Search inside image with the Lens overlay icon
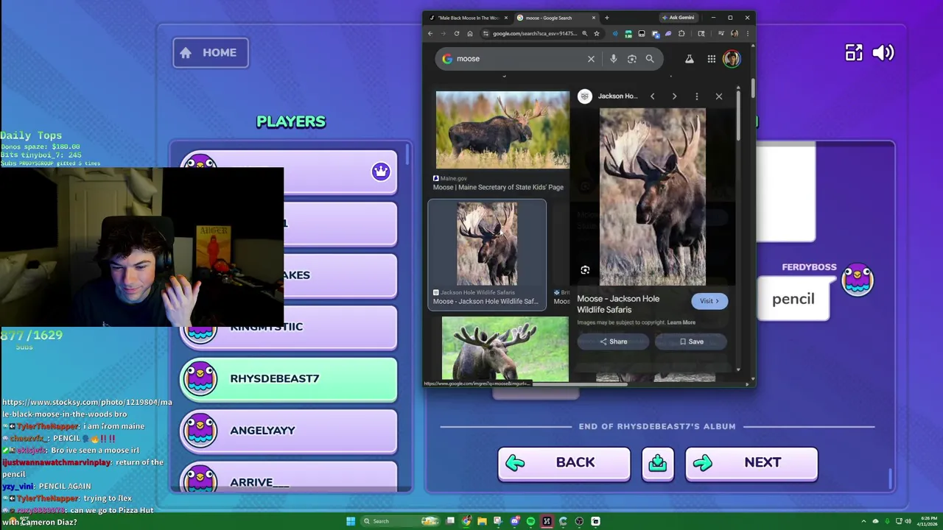 pyautogui.click(x=585, y=270)
